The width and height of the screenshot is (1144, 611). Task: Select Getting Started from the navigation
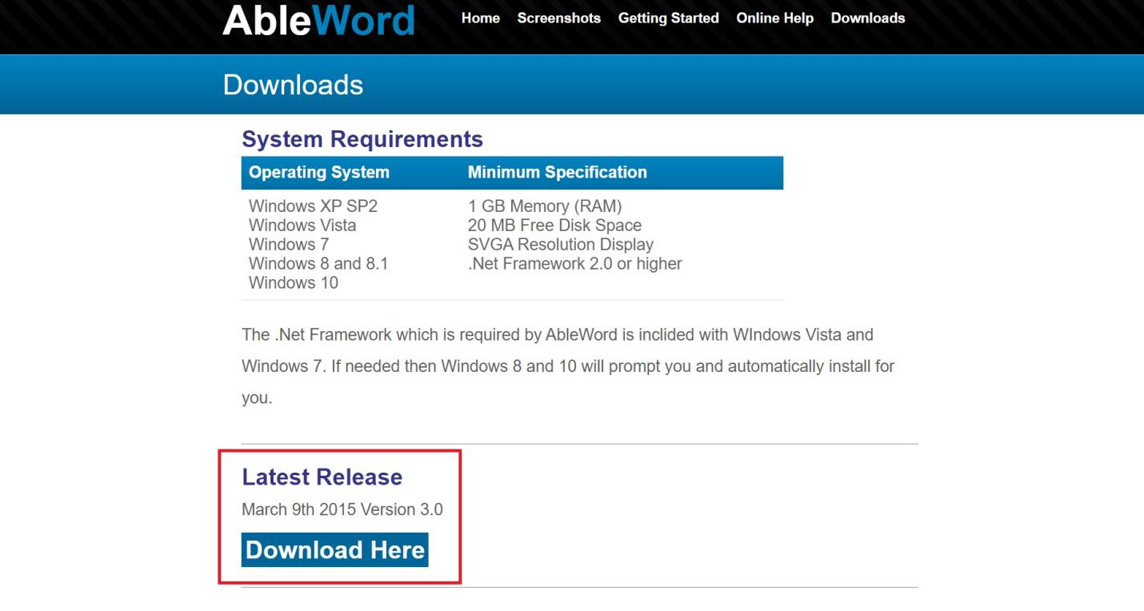[x=668, y=18]
